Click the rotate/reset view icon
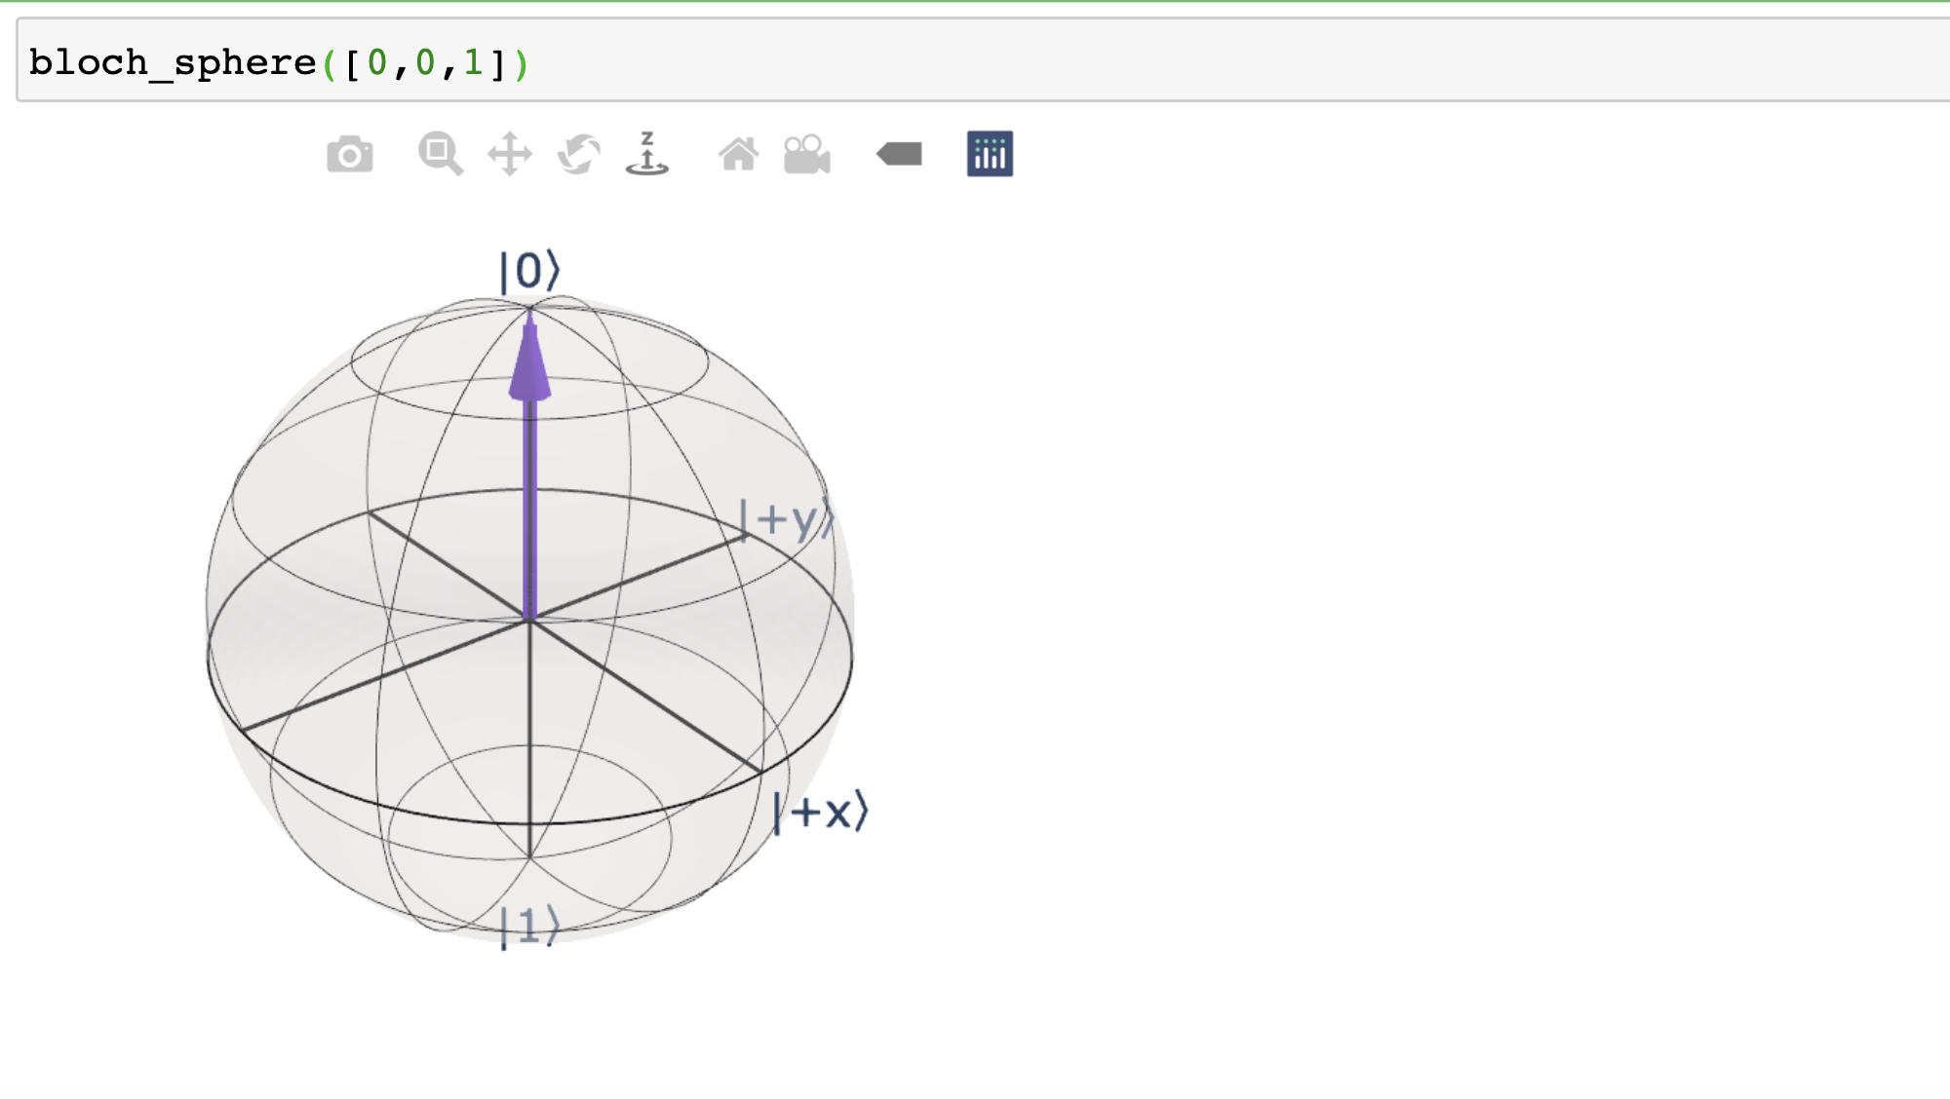Viewport: 1950px width, 1099px height. pyautogui.click(x=578, y=154)
